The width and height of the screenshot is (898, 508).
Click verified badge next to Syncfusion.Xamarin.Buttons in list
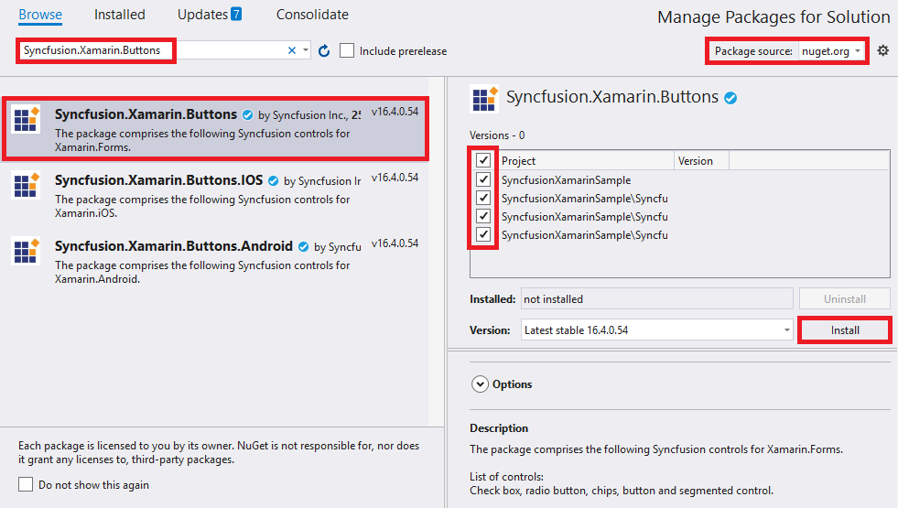(x=247, y=115)
